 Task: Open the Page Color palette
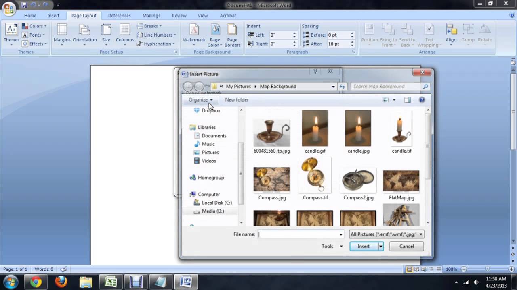215,35
